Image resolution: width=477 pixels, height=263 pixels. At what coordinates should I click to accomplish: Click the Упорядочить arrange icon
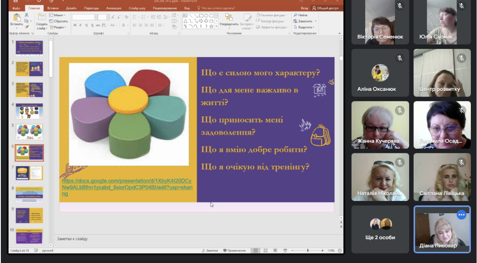pyautogui.click(x=229, y=17)
